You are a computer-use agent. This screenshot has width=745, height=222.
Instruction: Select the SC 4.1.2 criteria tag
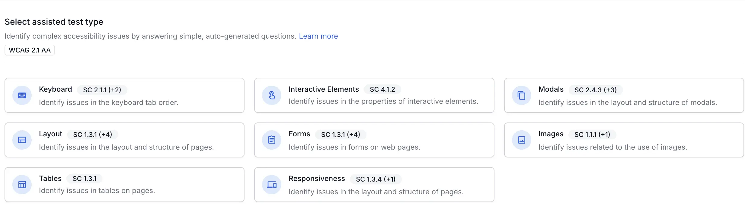(382, 89)
